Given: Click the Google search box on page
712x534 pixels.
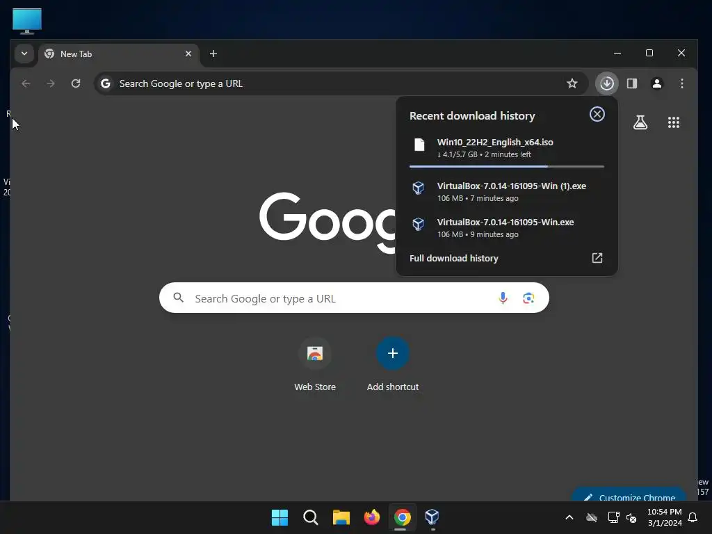Looking at the screenshot, I should (x=354, y=298).
